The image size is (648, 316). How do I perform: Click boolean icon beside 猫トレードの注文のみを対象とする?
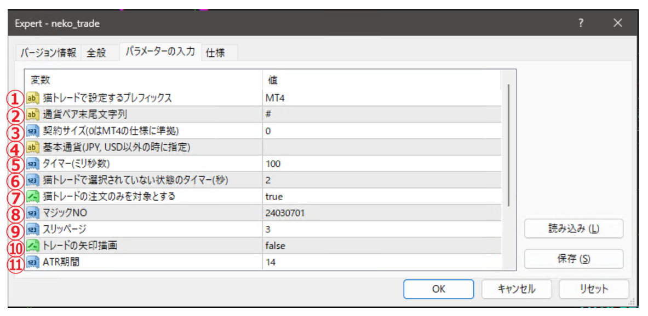[32, 197]
